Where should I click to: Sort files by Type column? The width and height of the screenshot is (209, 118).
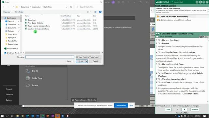click(78, 16)
